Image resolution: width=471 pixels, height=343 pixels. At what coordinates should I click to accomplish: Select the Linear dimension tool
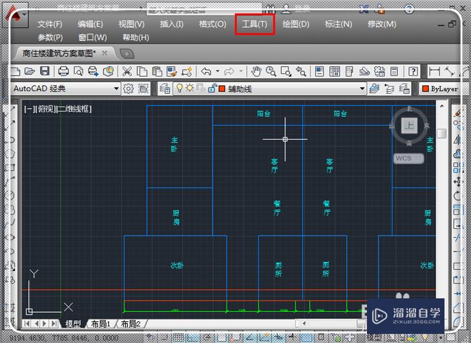click(x=434, y=71)
